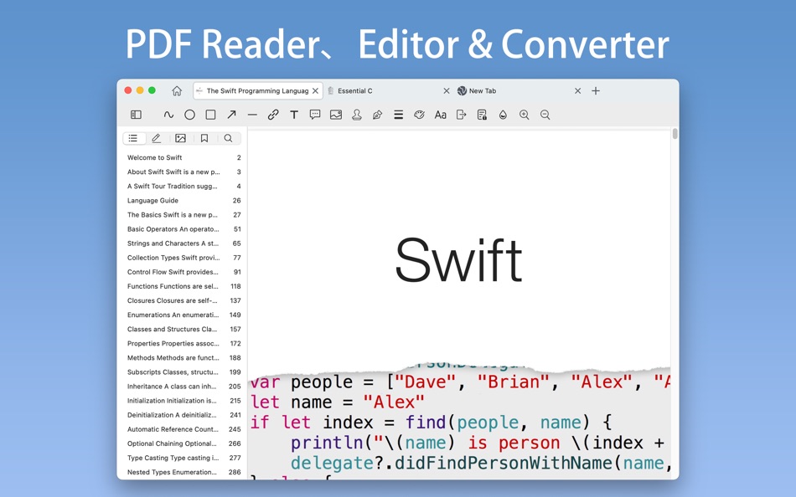796x497 pixels.
Task: Select the signature pen tool
Action: 377,115
